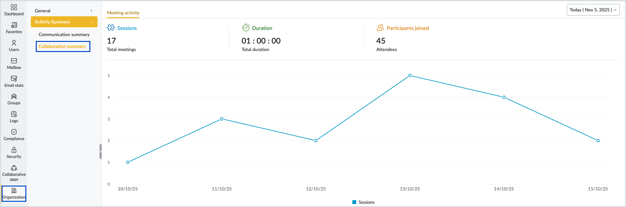626x207 pixels.
Task: Select Collaboration summary menu item
Action: pyautogui.click(x=62, y=46)
